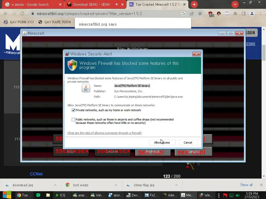Open downloaded download.jpg file
Screen dimensions: 266x199
pos(23,185)
